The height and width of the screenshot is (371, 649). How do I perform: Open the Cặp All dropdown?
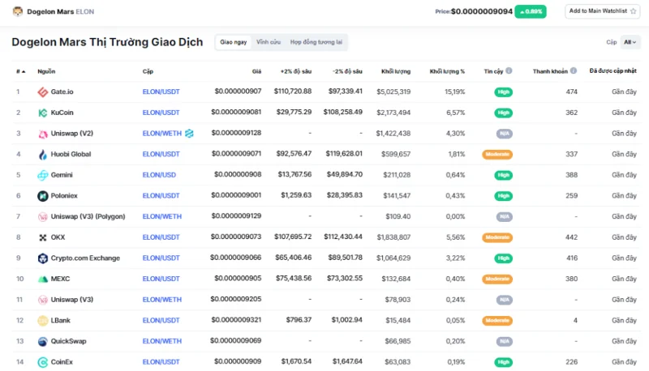(630, 42)
